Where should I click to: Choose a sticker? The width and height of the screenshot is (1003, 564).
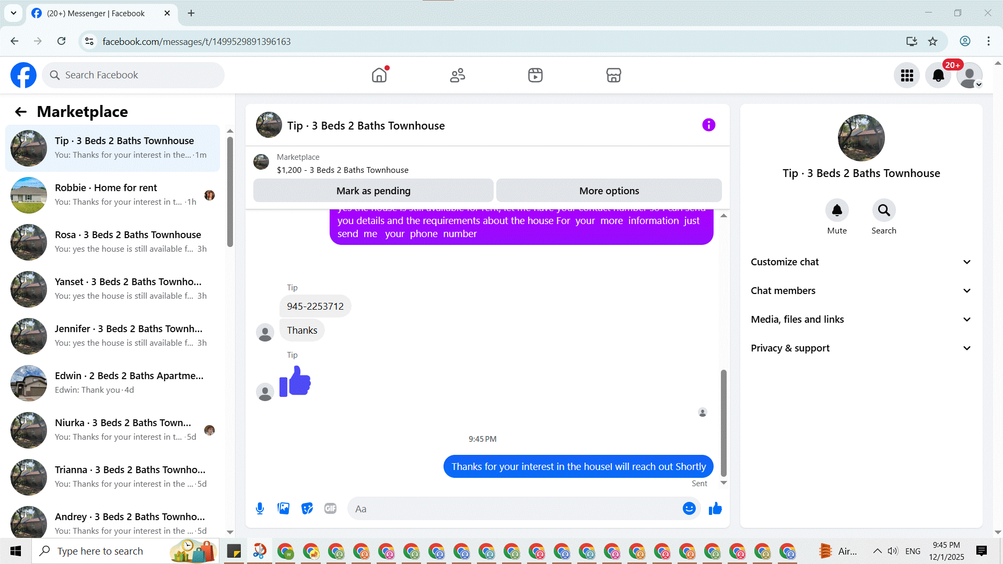[307, 509]
